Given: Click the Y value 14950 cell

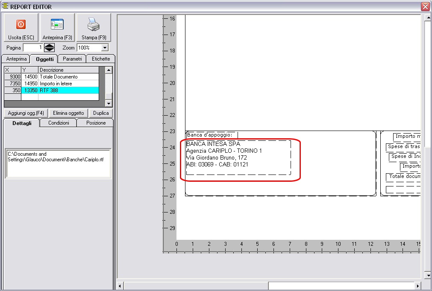Looking at the screenshot, I should (x=30, y=84).
